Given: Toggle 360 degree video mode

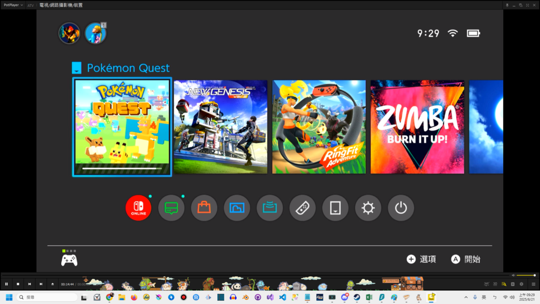Looking at the screenshot, I should pyautogui.click(x=486, y=284).
